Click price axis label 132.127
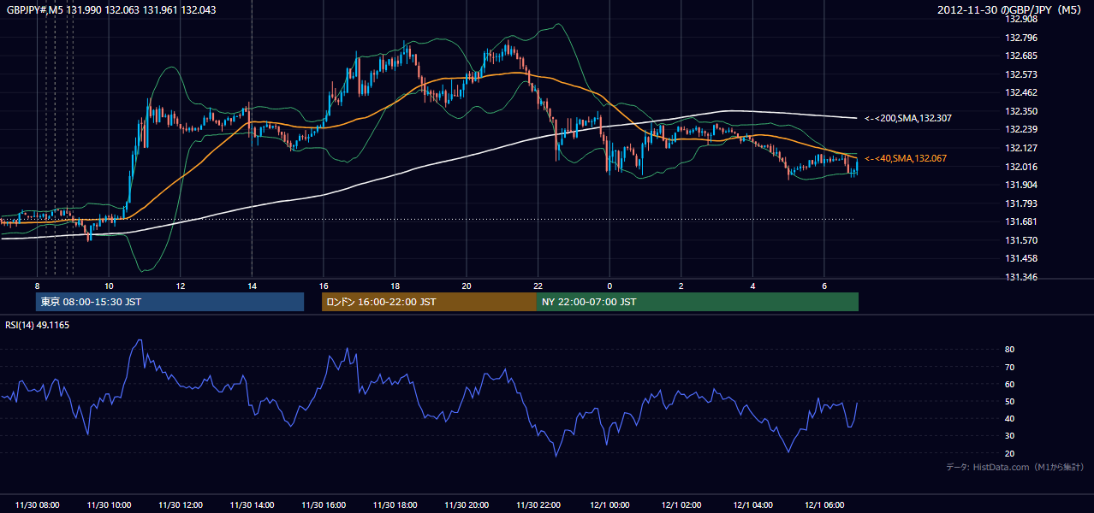The width and height of the screenshot is (1094, 513). point(1020,148)
